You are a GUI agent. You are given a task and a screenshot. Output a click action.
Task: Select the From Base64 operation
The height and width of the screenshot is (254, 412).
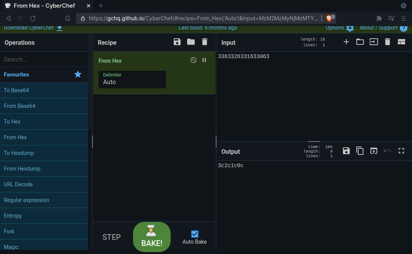[44, 106]
